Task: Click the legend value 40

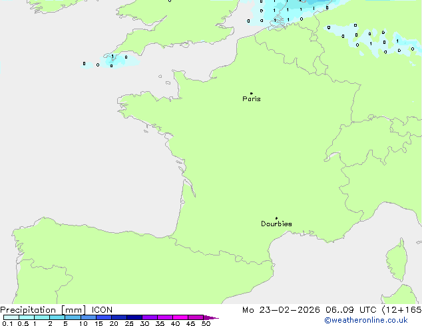Action: coord(175,323)
